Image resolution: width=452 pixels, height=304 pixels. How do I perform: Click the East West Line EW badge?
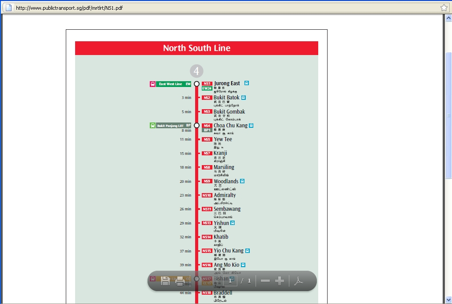click(x=170, y=83)
